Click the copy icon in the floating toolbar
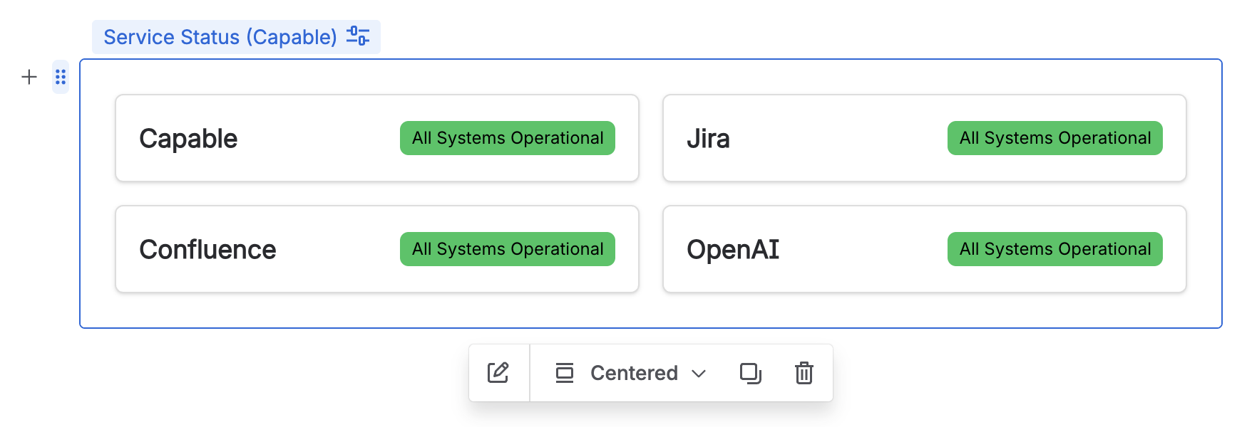The image size is (1242, 427). pyautogui.click(x=750, y=373)
